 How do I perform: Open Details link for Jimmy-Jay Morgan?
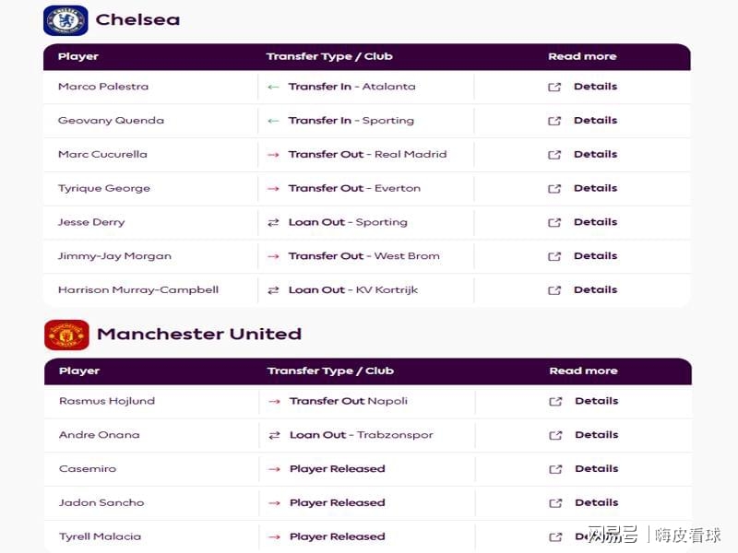tap(595, 256)
